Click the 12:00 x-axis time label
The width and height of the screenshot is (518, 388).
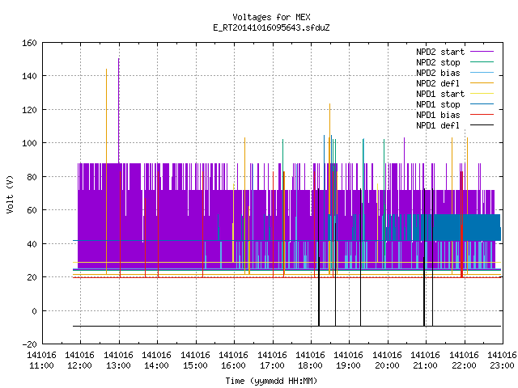[79, 366]
